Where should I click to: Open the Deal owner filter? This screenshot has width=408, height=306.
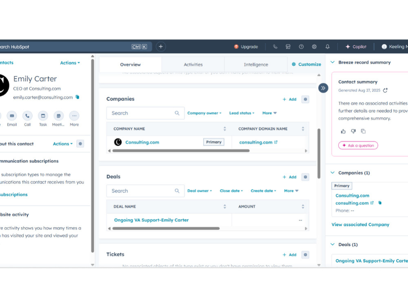[200, 191]
